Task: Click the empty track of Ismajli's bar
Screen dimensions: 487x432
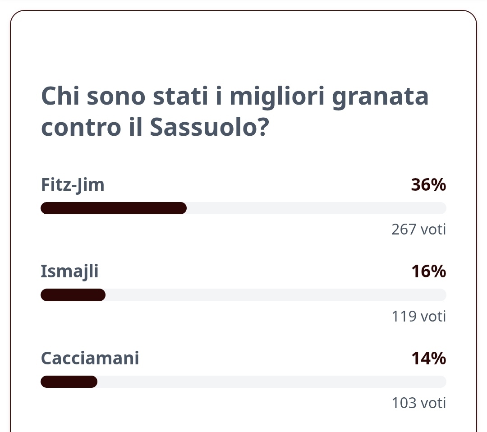Action: (x=276, y=295)
